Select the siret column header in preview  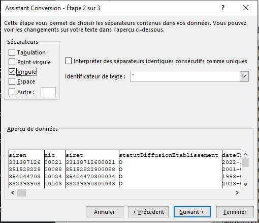click(75, 155)
